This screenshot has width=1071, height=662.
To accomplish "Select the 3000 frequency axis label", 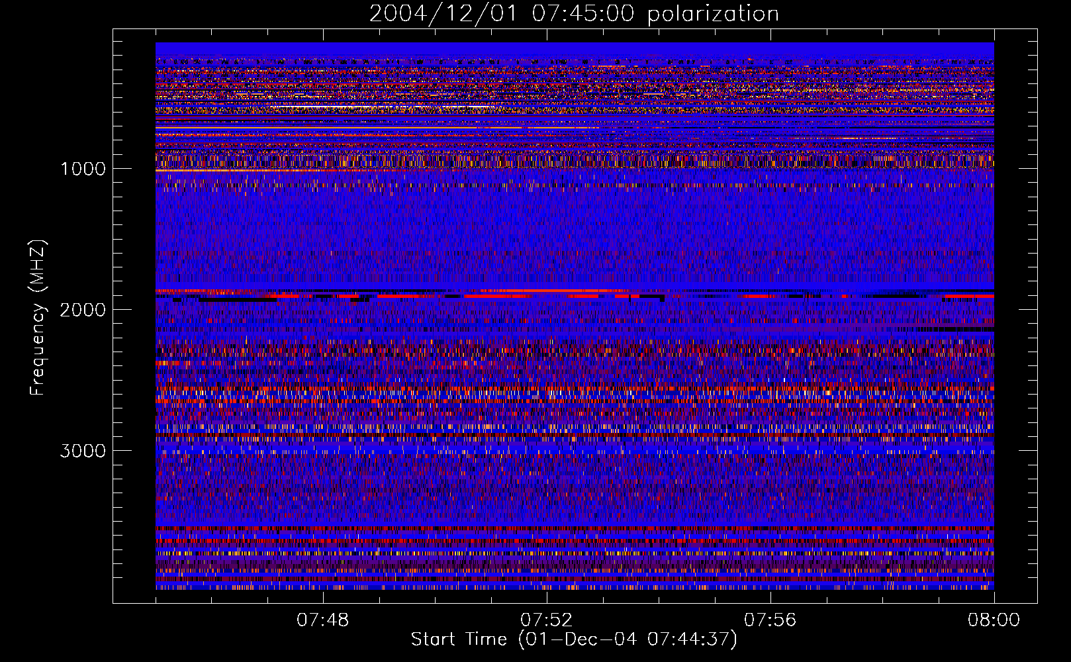I will point(83,451).
